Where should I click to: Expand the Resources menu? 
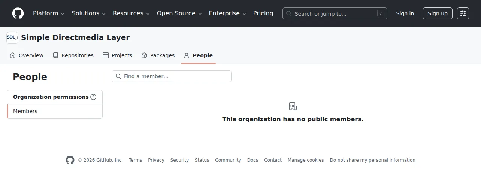pyautogui.click(x=131, y=13)
